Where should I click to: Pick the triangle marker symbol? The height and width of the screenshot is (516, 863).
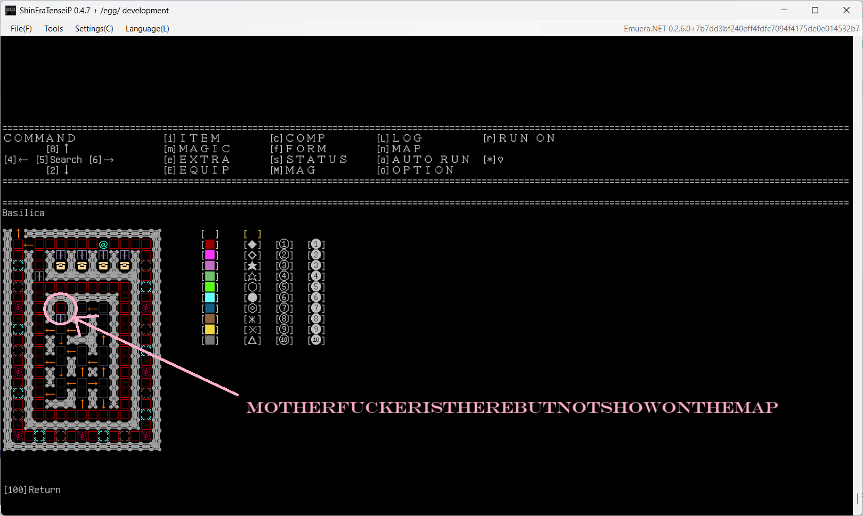tap(253, 340)
